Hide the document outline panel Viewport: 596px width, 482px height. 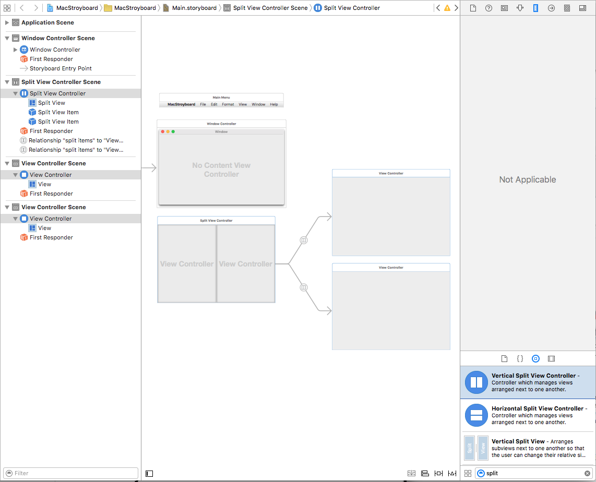(x=149, y=473)
